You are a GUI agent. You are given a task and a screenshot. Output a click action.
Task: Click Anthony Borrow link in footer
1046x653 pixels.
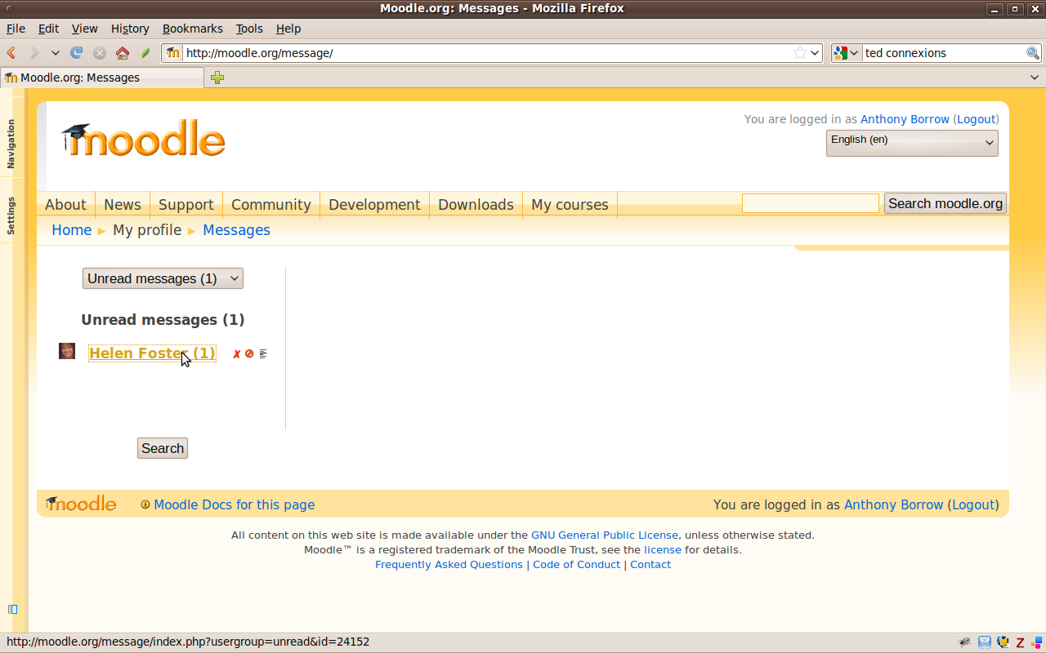(x=893, y=505)
